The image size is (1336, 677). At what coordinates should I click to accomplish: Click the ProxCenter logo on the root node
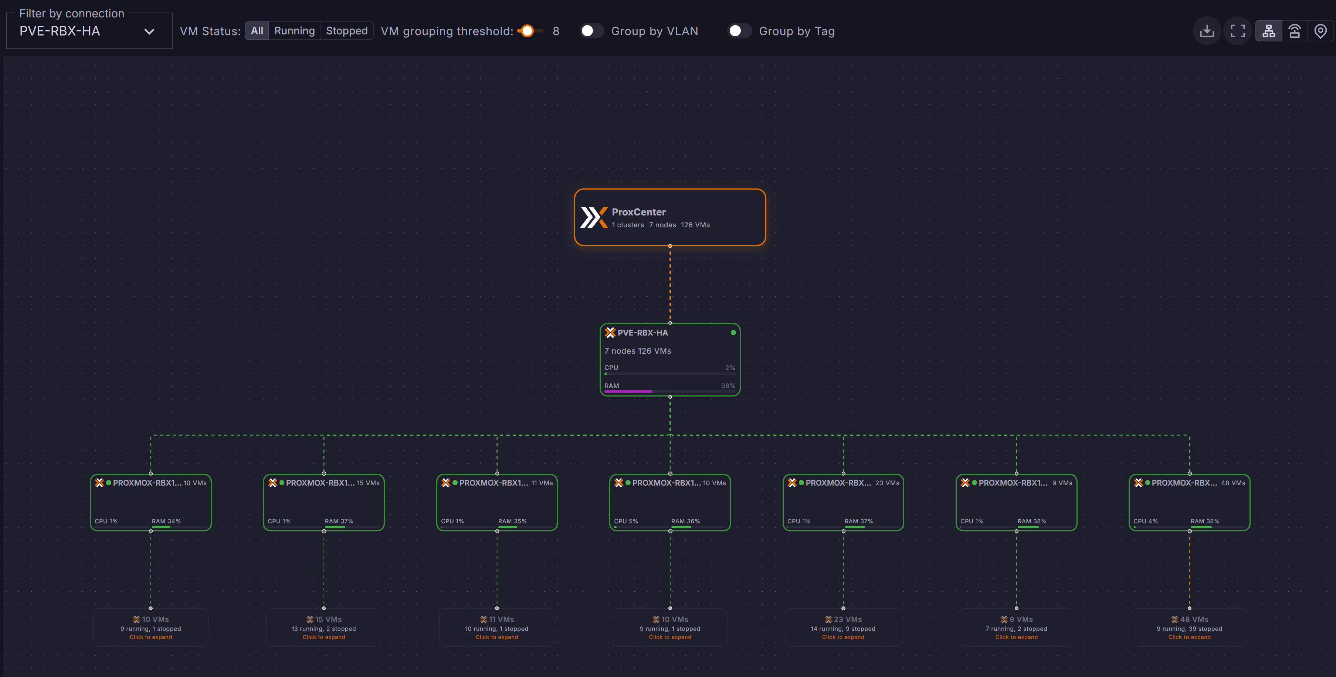[594, 217]
